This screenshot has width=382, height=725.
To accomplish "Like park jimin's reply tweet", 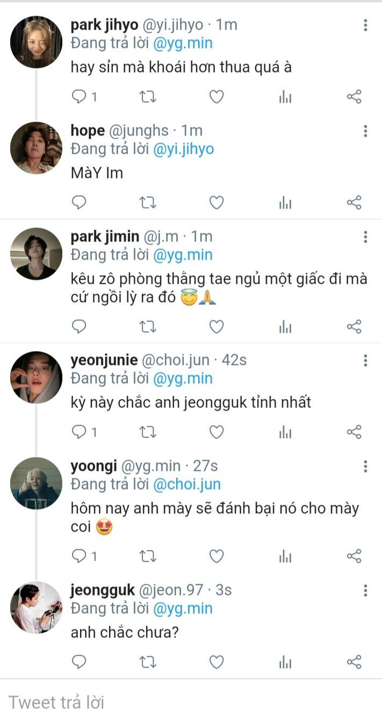I will (216, 326).
